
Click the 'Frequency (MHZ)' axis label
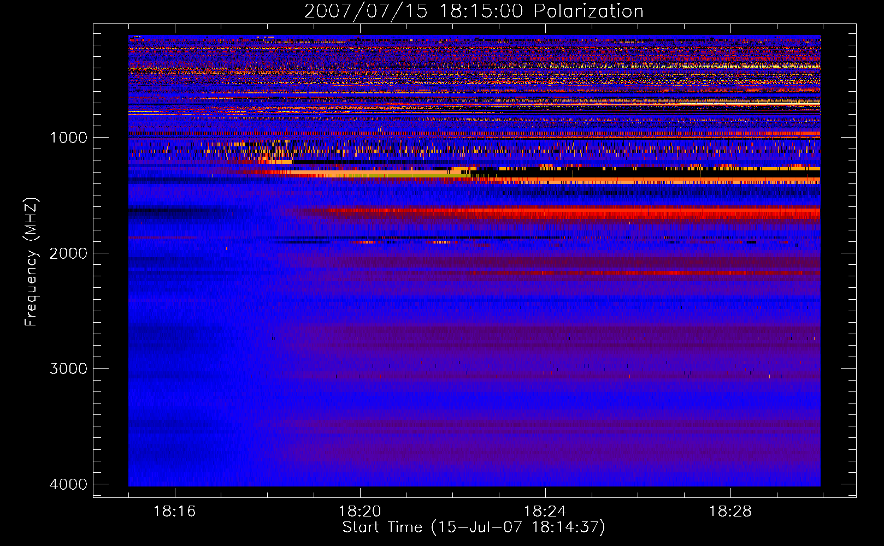(x=32, y=263)
